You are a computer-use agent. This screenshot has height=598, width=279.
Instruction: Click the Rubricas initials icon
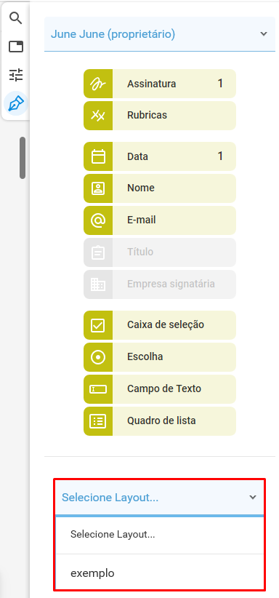(98, 116)
